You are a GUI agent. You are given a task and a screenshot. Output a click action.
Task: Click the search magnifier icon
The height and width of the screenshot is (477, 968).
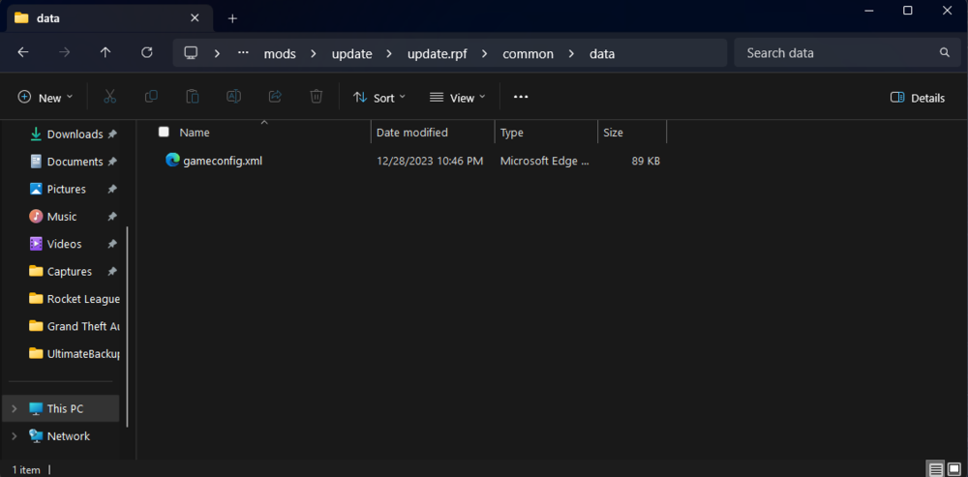(945, 53)
